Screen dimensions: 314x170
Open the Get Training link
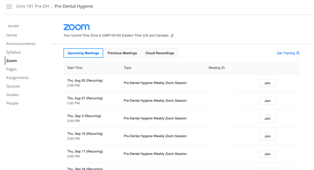coord(285,53)
